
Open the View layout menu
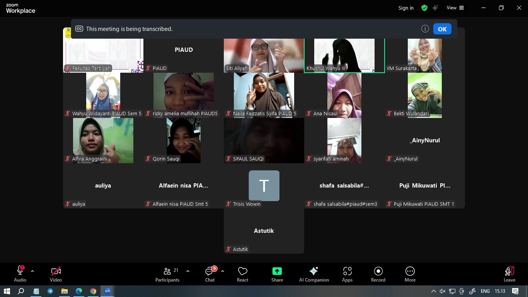pos(455,8)
